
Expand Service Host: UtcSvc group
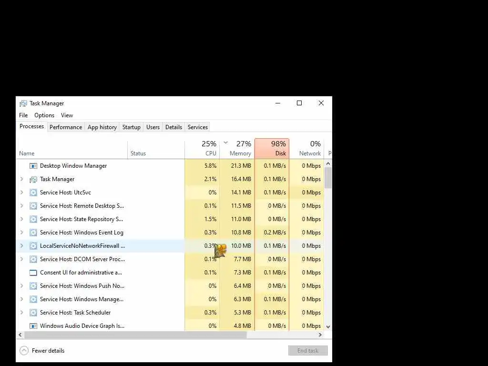(x=21, y=193)
